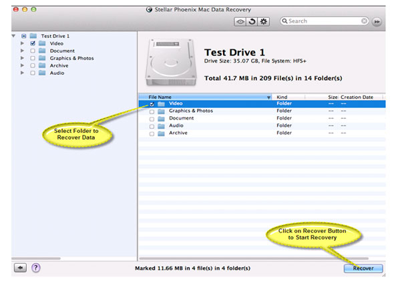The height and width of the screenshot is (281, 394).
Task: Expand the Video tree node
Action: [22, 43]
